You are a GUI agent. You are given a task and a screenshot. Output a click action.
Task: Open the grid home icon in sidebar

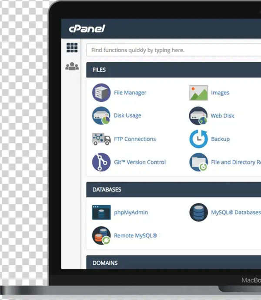pyautogui.click(x=72, y=48)
